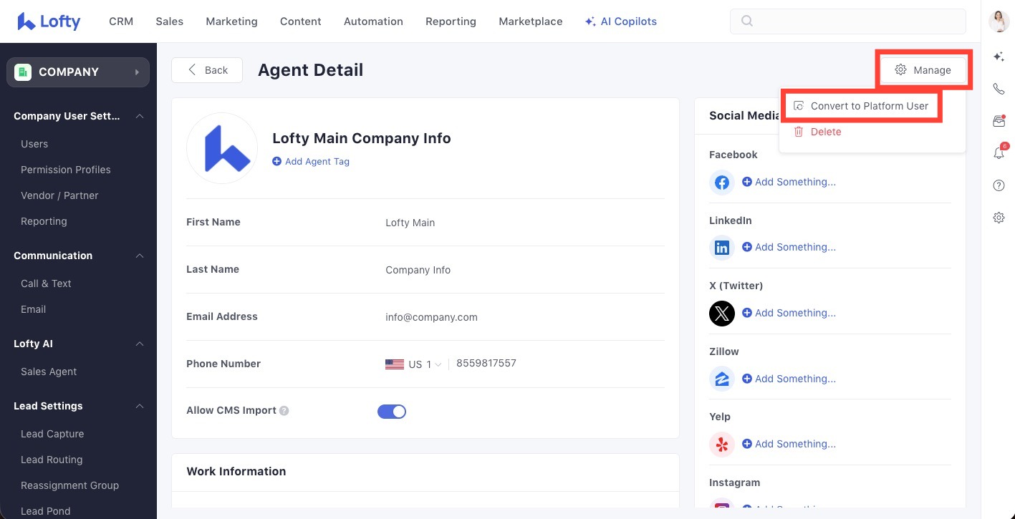Image resolution: width=1015 pixels, height=519 pixels.
Task: Open Reporting under Company User Settings
Action: 44,221
